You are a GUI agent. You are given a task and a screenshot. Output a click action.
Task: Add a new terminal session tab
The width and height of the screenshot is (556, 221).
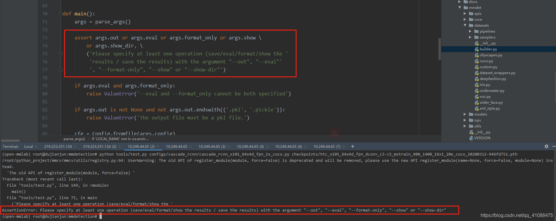[x=353, y=146]
